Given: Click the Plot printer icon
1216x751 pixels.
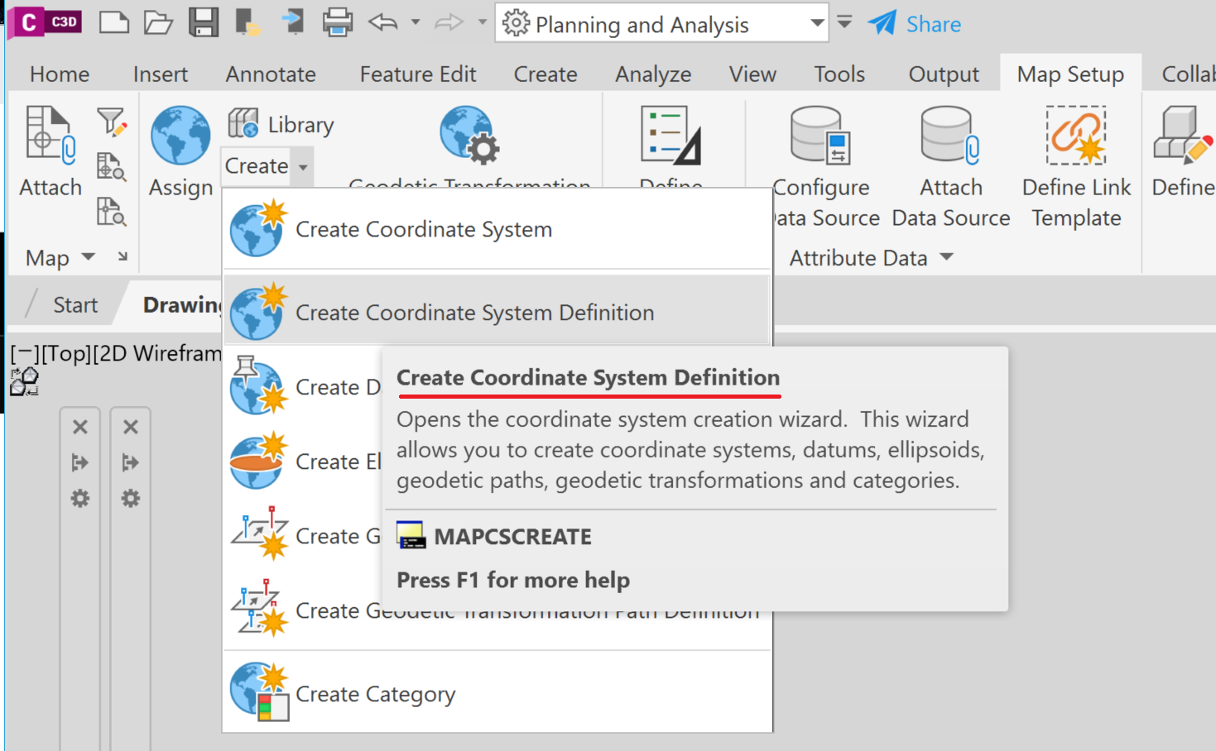Looking at the screenshot, I should (x=337, y=22).
